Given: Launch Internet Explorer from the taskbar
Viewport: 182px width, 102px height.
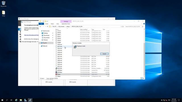Looking at the screenshot, I should [x=16, y=100].
